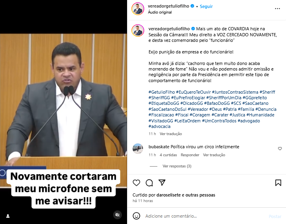Reply to bubaskate's comment via Responder

[190, 155]
